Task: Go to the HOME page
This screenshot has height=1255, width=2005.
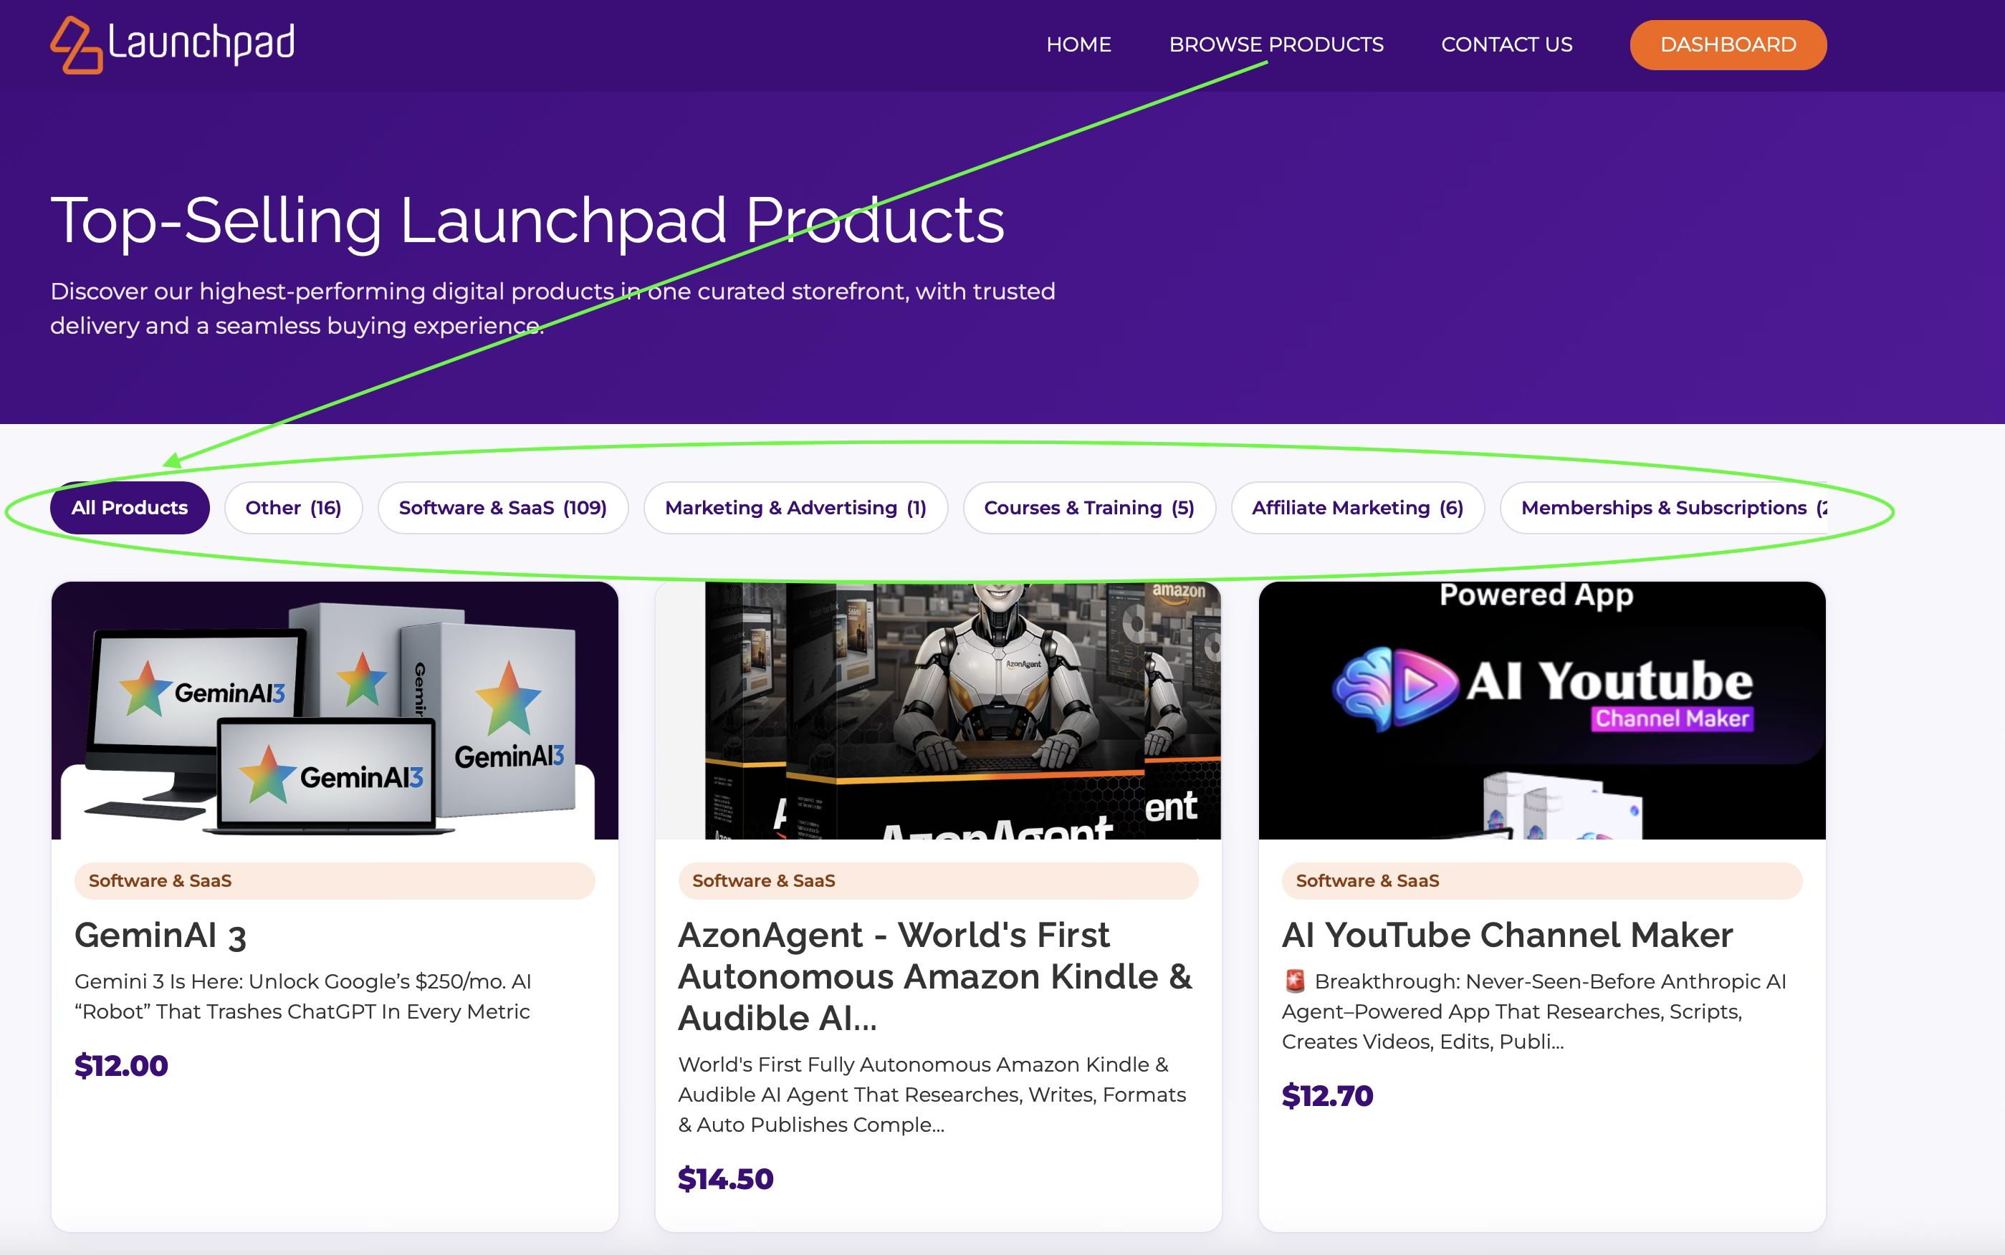Action: [1078, 45]
